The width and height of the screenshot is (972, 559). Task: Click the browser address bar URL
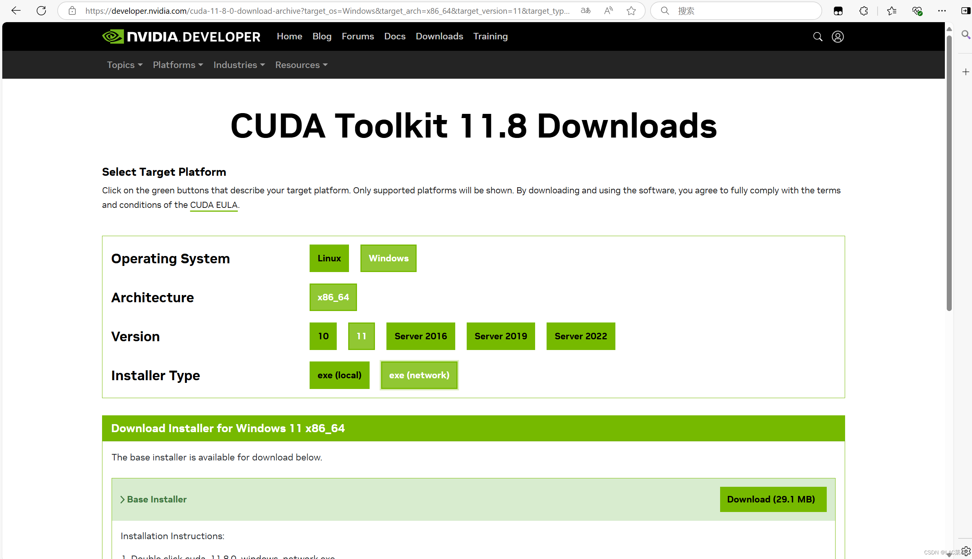point(326,11)
